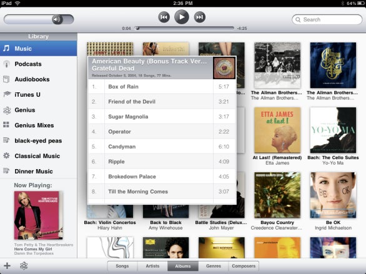Viewport: 366px width, 274px height.
Task: Click the Podcasts microphone icon
Action: [6, 64]
